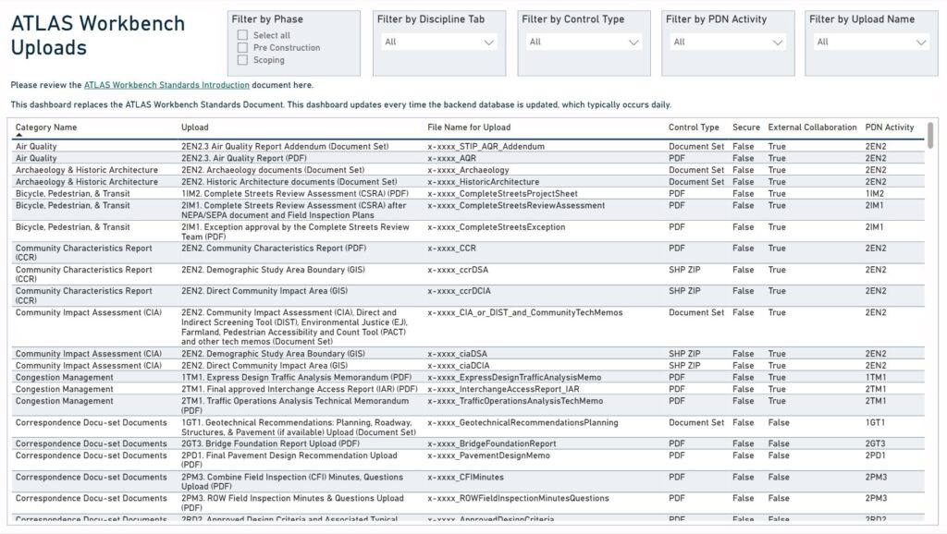Sort table by the Secure column
This screenshot has width=947, height=534.
(x=745, y=127)
